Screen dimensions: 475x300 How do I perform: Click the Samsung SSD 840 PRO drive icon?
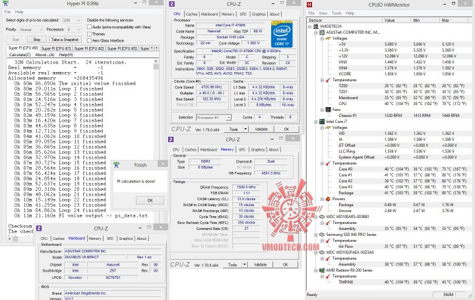(x=321, y=235)
